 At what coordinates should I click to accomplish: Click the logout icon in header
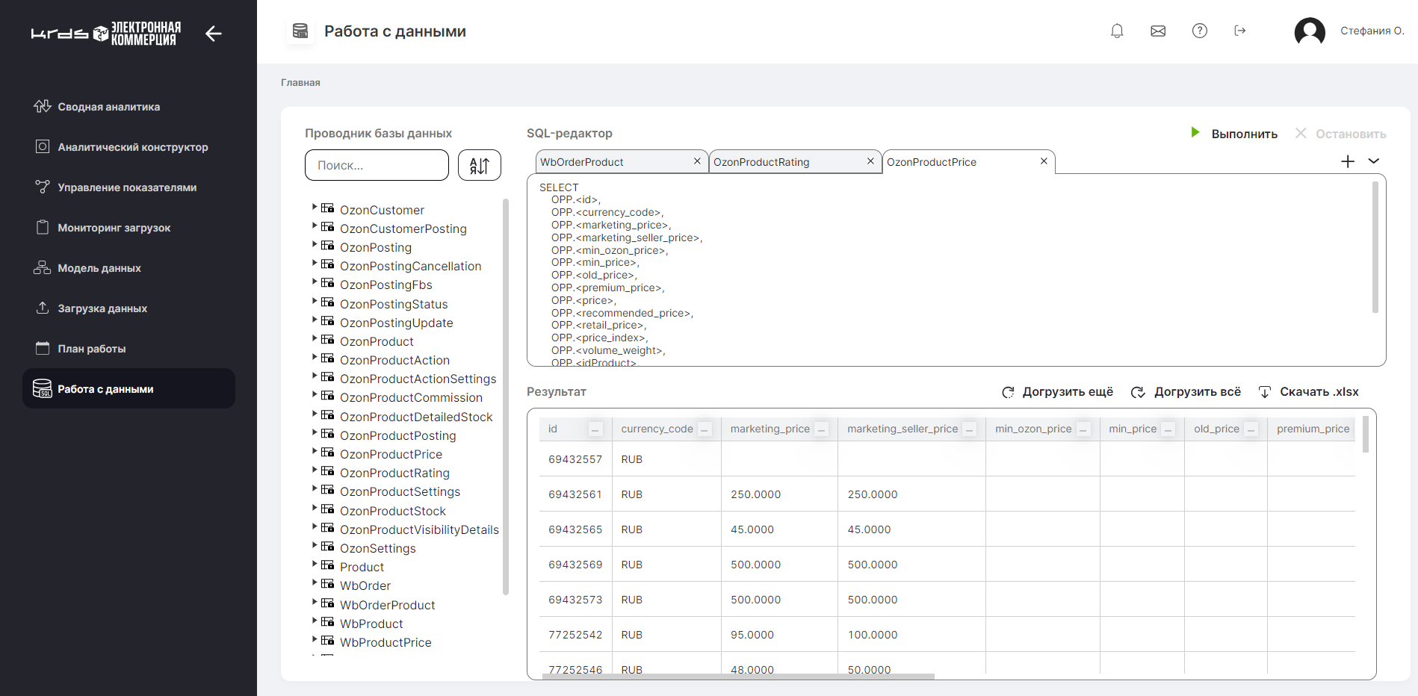pos(1240,31)
